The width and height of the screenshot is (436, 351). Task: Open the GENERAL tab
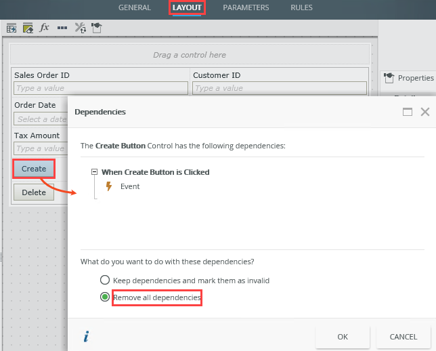tap(135, 7)
